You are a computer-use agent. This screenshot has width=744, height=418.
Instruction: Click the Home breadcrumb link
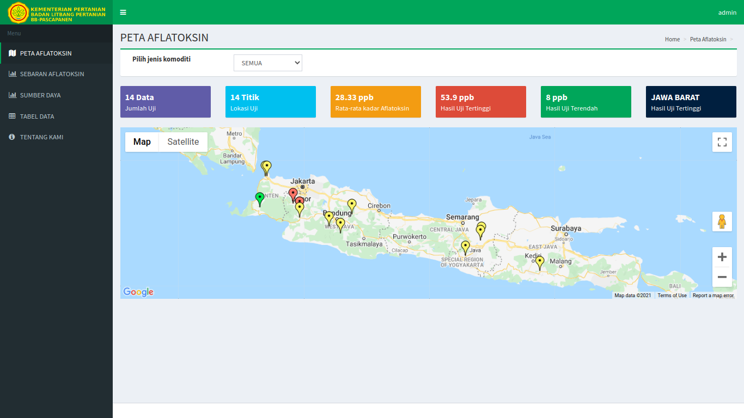coord(672,39)
